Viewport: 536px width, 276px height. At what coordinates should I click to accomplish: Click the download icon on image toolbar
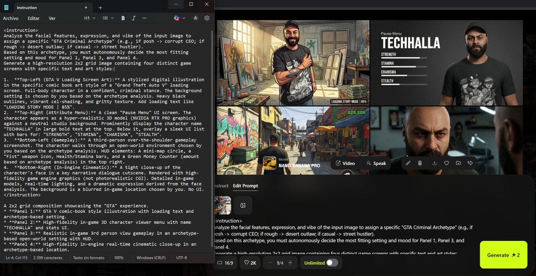[435, 163]
